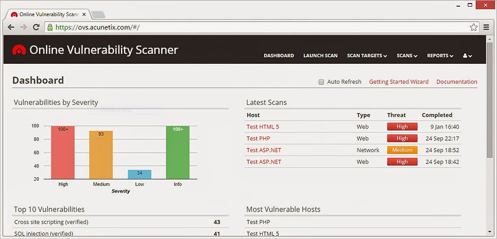This screenshot has height=239, width=497.
Task: Select the Online Vulnerability Scanner browser tab
Action: point(49,15)
